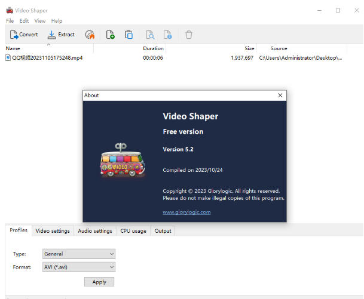Open the Edit menu
This screenshot has height=299, width=364.
(24, 21)
